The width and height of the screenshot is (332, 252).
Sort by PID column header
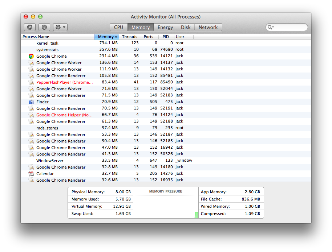pyautogui.click(x=166, y=37)
